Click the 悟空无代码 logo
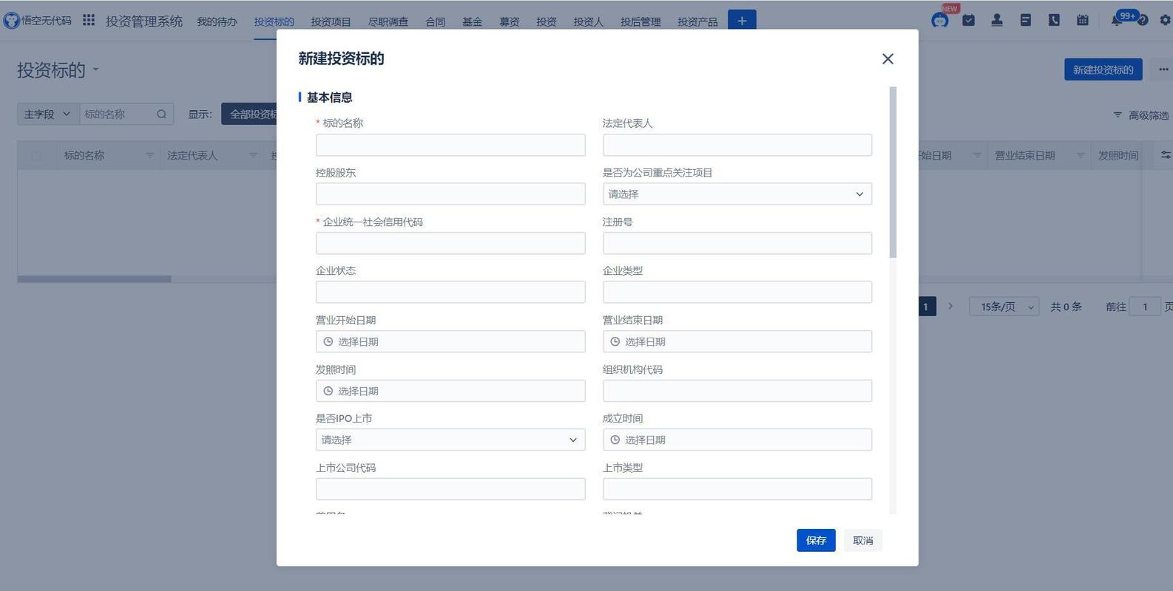 click(x=38, y=21)
